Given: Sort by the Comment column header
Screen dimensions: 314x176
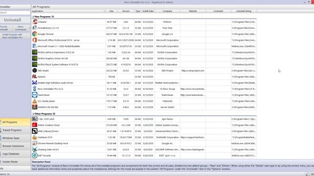Looking at the screenshot, I should [x=218, y=11].
